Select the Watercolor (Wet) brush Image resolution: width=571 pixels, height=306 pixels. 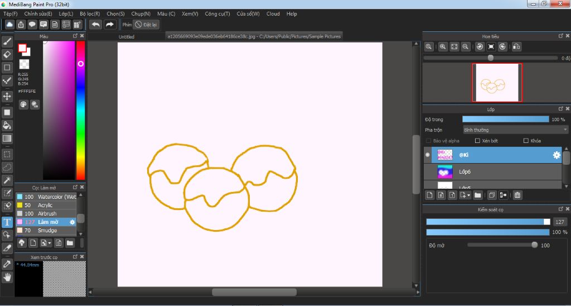tap(46, 197)
